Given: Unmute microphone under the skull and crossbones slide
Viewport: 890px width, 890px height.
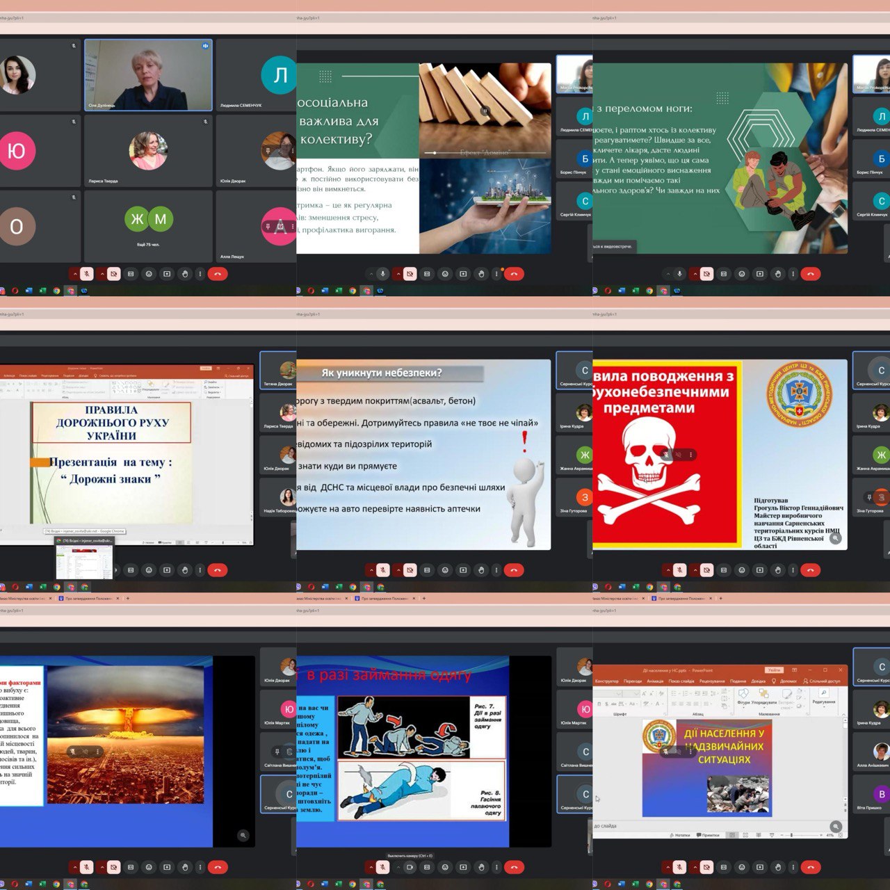Looking at the screenshot, I should pos(679,570).
